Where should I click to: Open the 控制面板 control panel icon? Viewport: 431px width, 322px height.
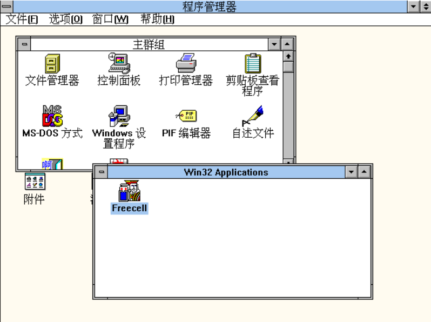pos(119,64)
